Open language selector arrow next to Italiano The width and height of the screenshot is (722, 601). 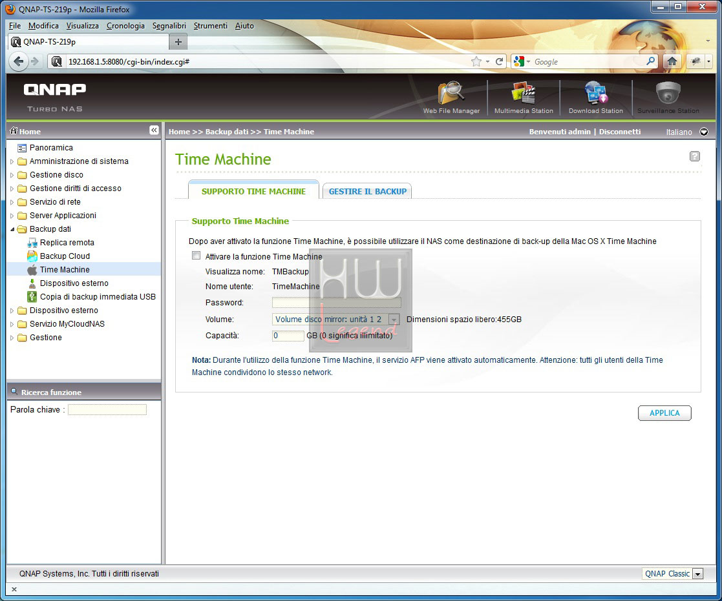[x=704, y=132]
